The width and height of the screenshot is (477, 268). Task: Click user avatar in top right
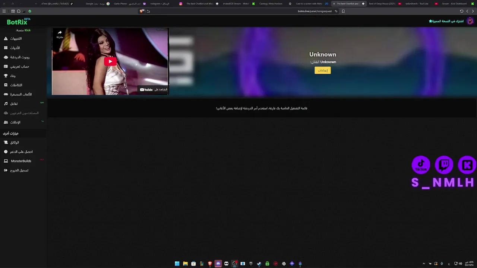pyautogui.click(x=470, y=21)
